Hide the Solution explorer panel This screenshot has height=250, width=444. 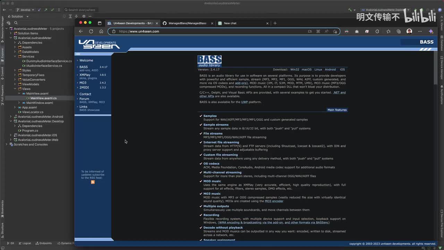90,16
